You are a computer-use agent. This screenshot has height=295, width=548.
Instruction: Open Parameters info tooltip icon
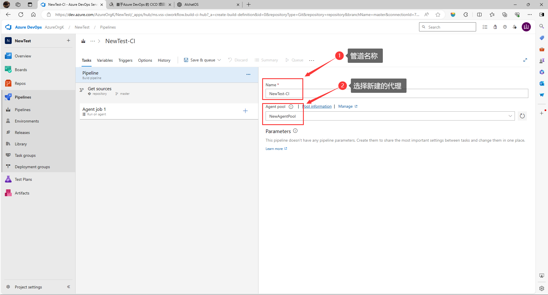(x=295, y=131)
